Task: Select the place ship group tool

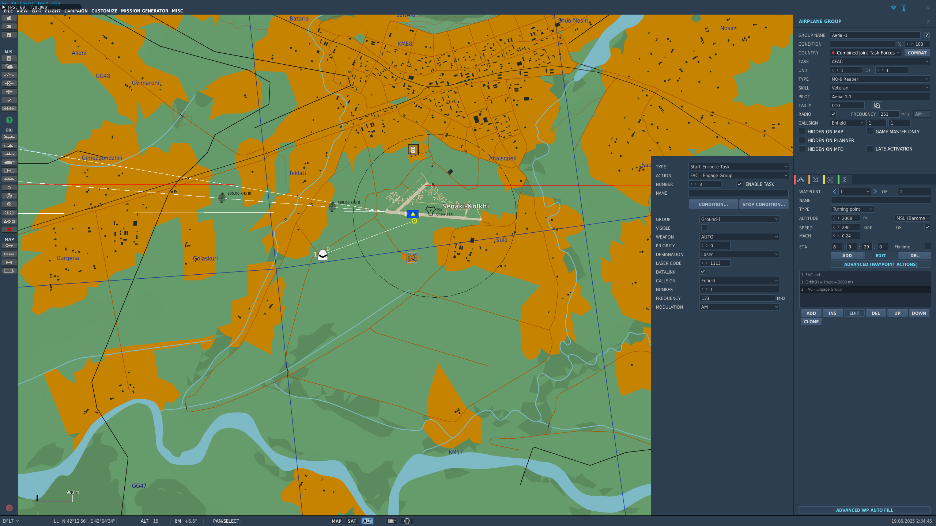Action: (9, 154)
